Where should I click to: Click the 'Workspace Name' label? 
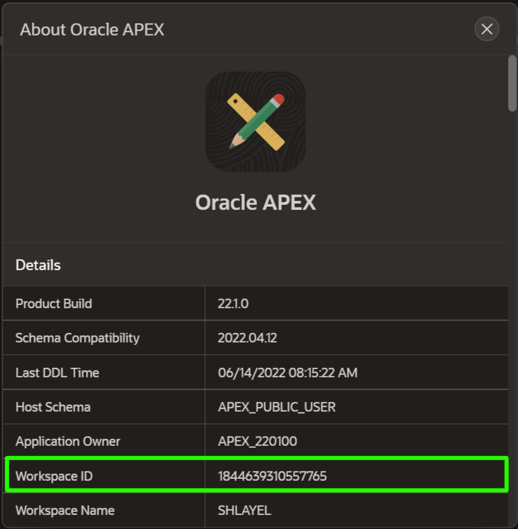65,511
